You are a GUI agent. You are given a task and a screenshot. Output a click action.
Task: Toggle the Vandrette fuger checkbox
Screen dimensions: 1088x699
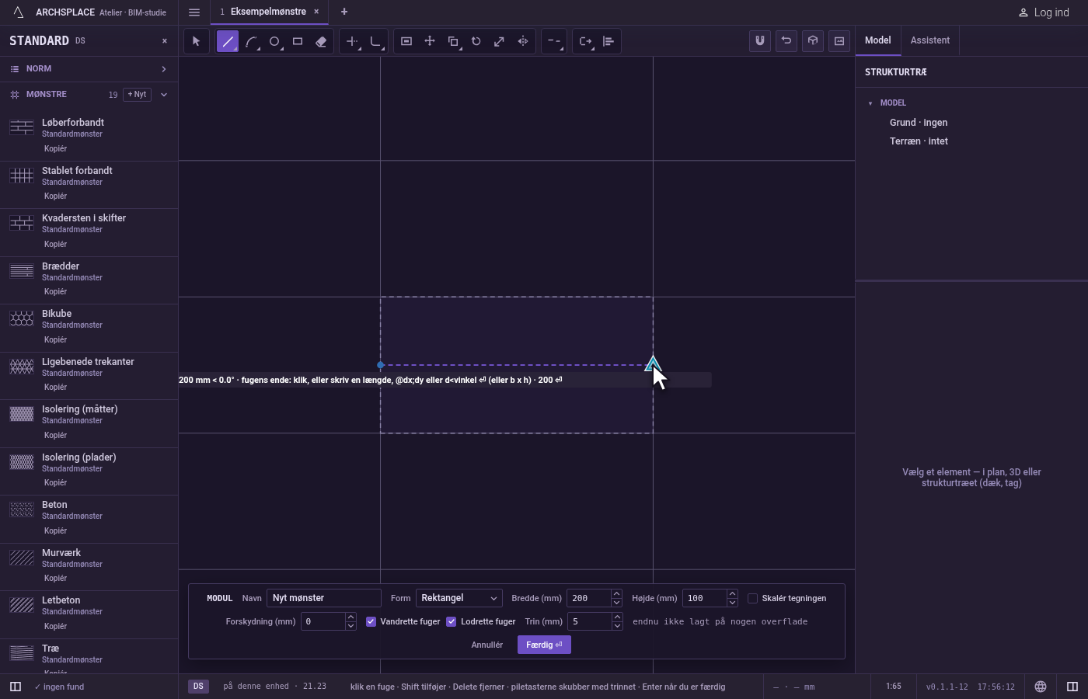click(x=371, y=621)
